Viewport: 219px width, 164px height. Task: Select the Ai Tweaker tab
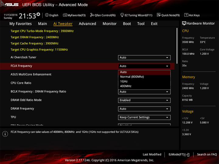pyautogui.click(x=63, y=24)
